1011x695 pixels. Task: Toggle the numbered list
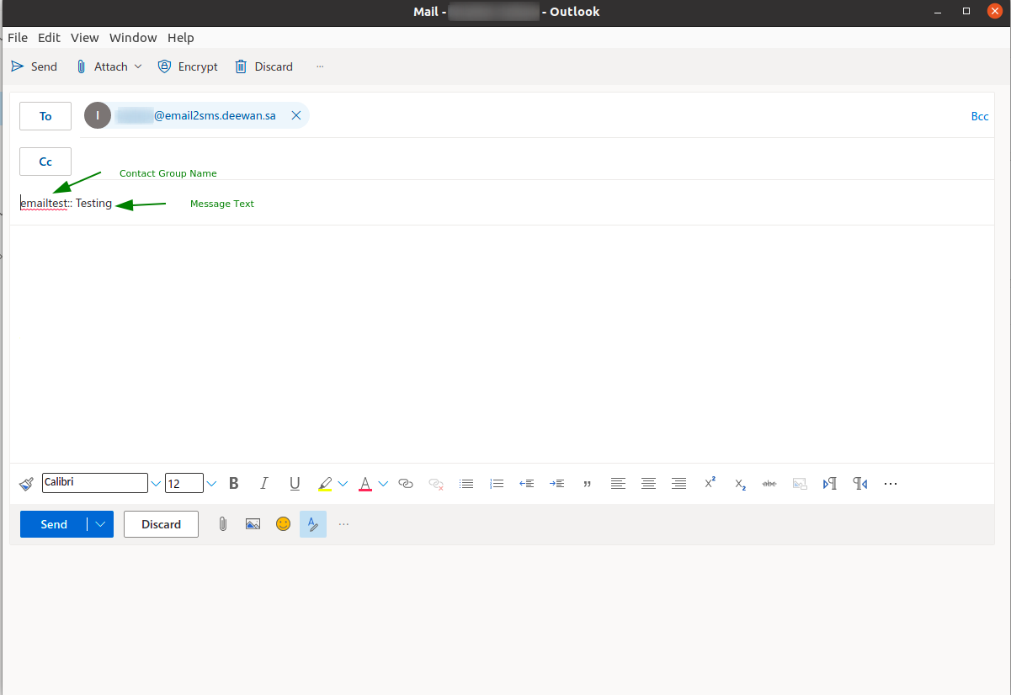(x=497, y=484)
